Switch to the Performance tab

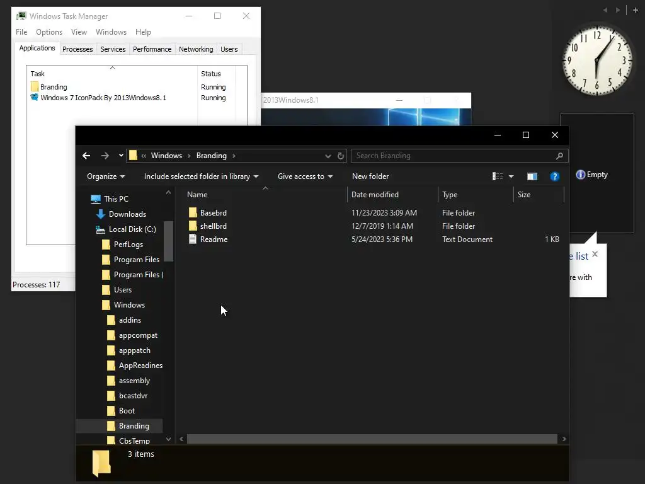(152, 49)
